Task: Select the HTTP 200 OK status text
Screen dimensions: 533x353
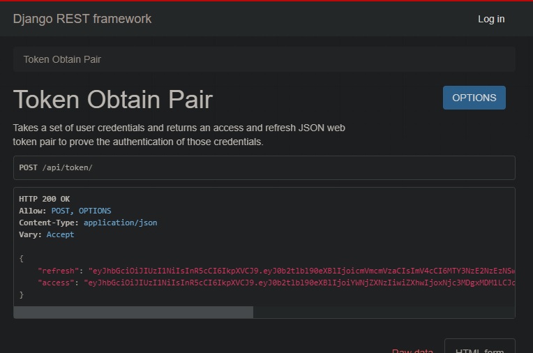Action: 45,199
